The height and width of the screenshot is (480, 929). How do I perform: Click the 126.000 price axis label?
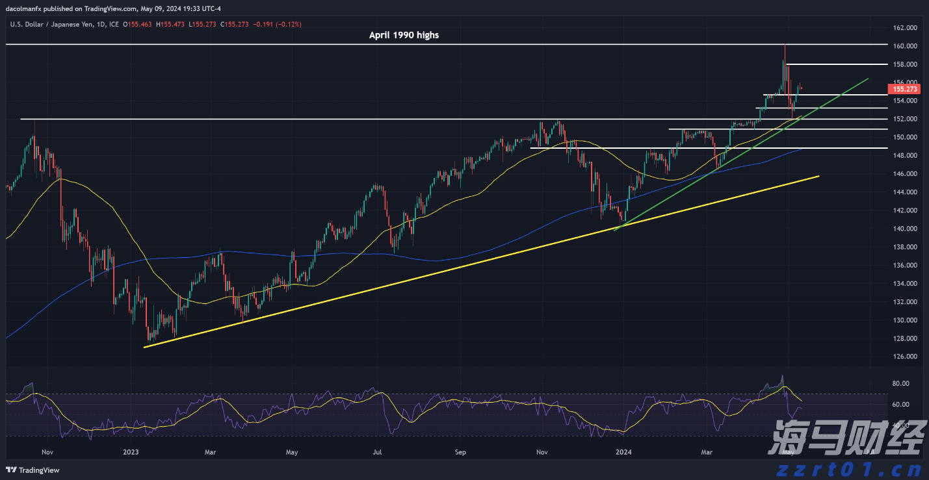click(904, 357)
